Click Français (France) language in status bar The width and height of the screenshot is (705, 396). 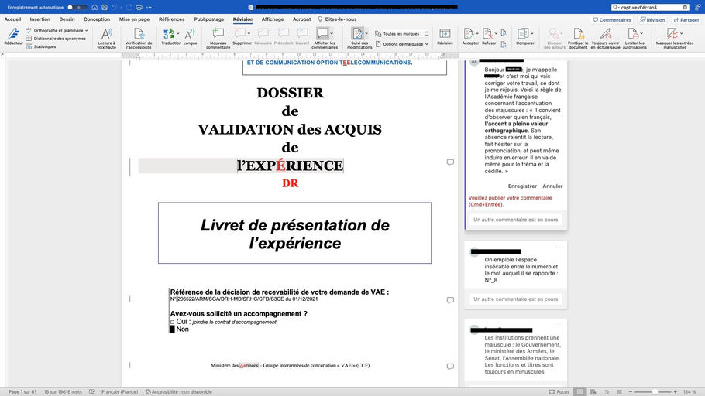pyautogui.click(x=119, y=392)
